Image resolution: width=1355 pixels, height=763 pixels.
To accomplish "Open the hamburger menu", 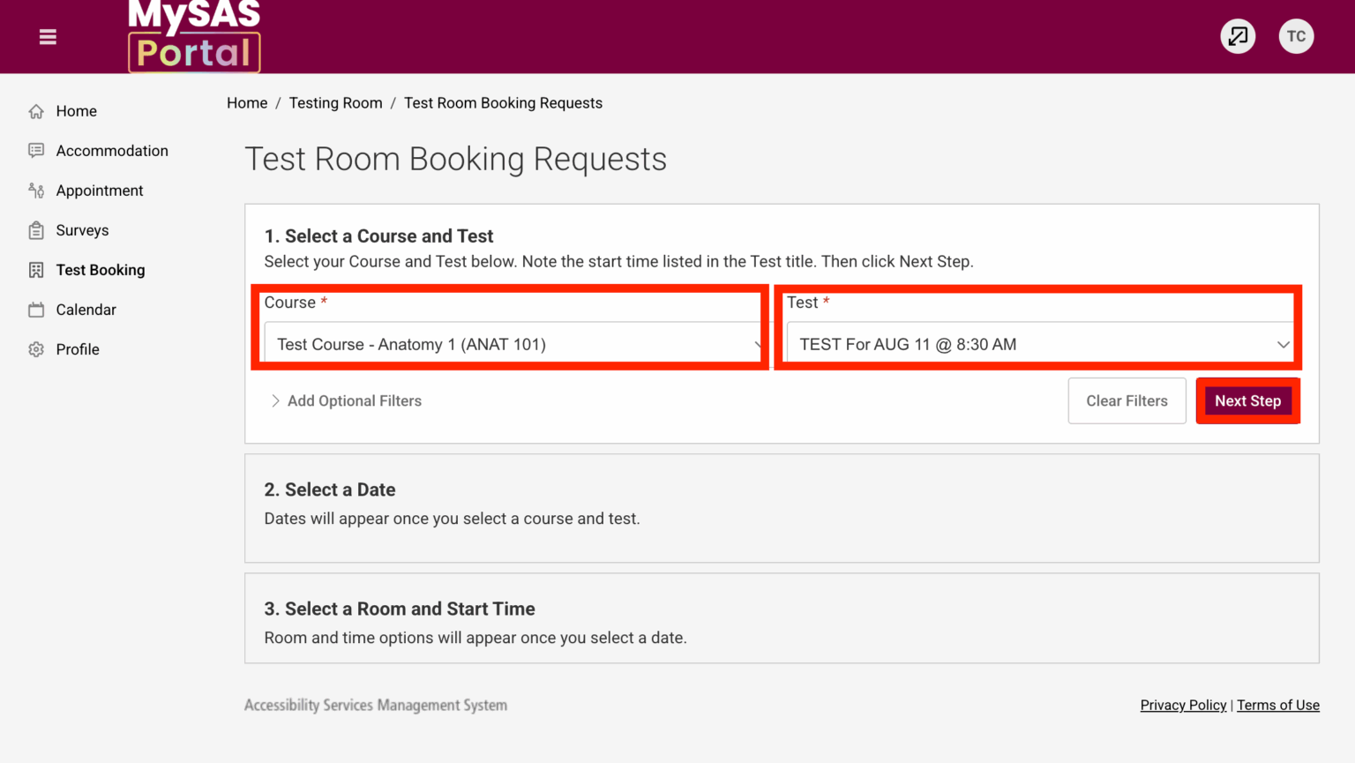I will 47,36.
